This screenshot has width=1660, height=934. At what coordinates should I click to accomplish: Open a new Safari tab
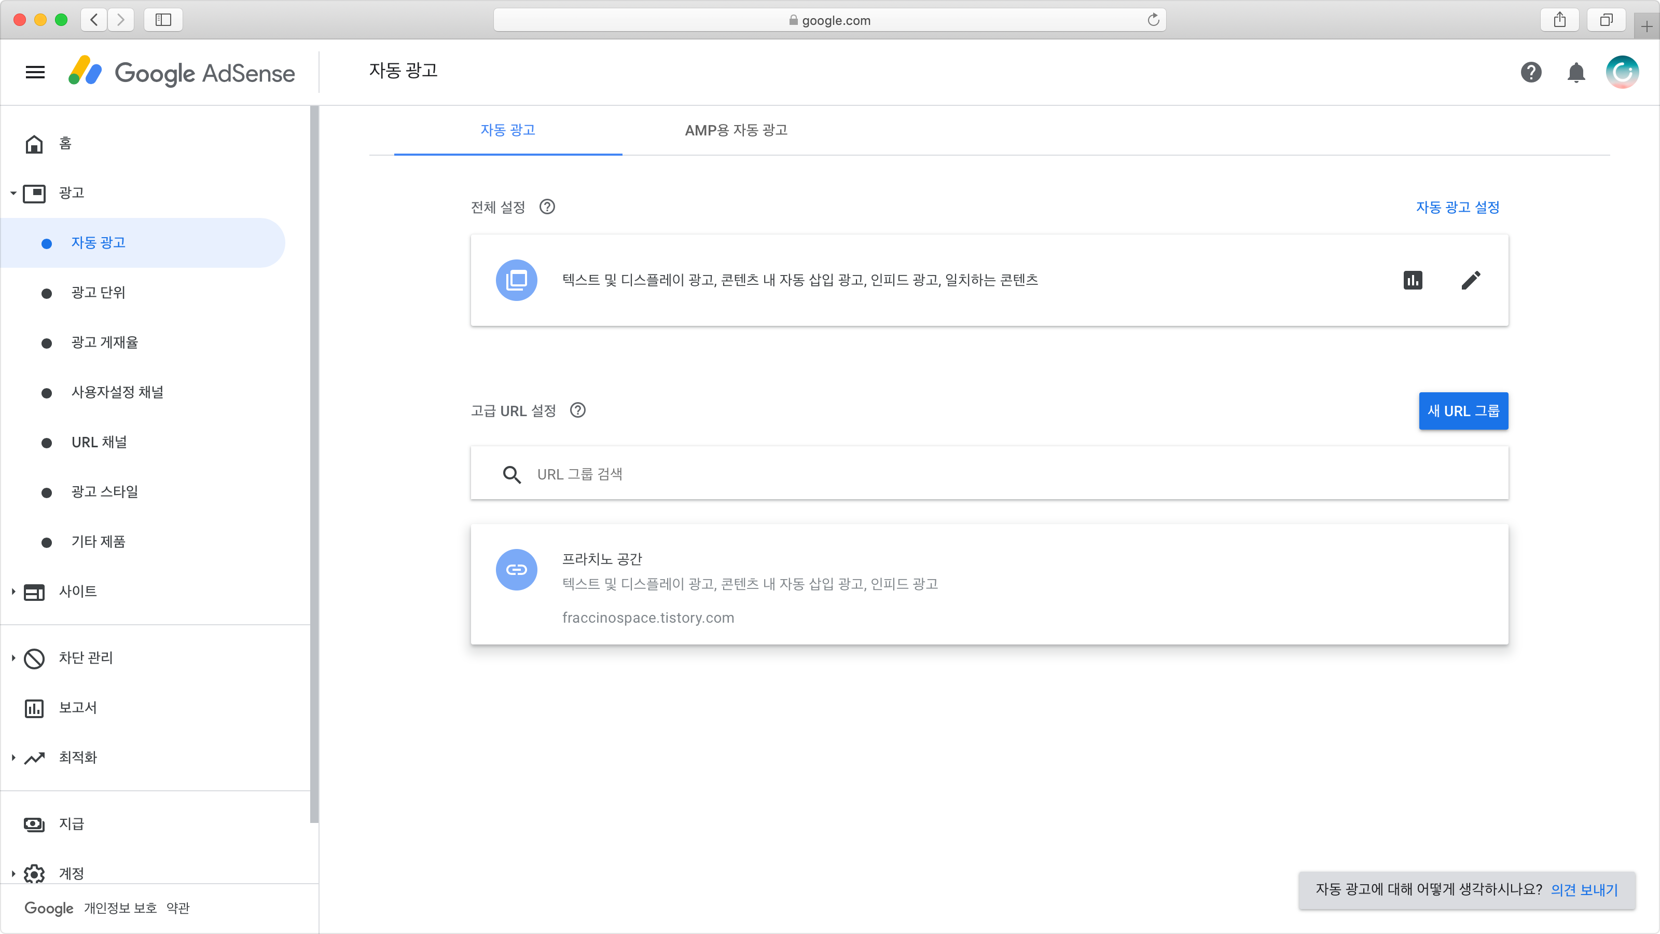pos(1647,26)
